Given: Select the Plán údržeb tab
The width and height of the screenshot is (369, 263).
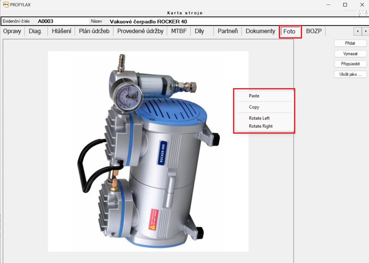Looking at the screenshot, I should coord(94,31).
